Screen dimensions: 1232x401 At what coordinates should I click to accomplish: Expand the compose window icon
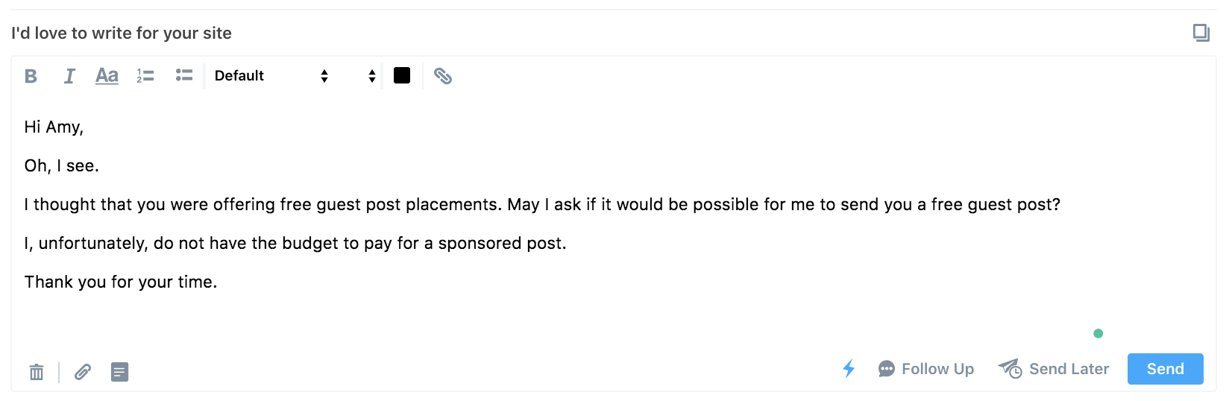click(x=1201, y=33)
